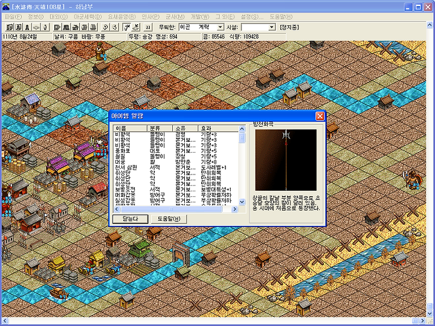
Task: Open the 계략(W) menu
Action: (200, 17)
